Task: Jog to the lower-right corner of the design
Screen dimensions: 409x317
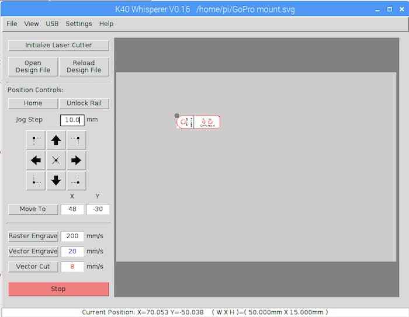Action: [77, 180]
